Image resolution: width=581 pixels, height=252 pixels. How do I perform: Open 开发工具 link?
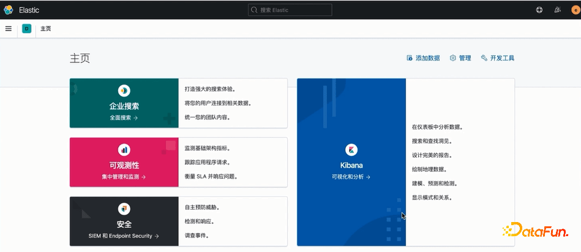coord(498,58)
